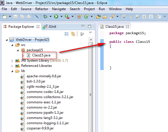Close the Package Explorer view
This screenshot has height=132, width=168.
[38, 27]
